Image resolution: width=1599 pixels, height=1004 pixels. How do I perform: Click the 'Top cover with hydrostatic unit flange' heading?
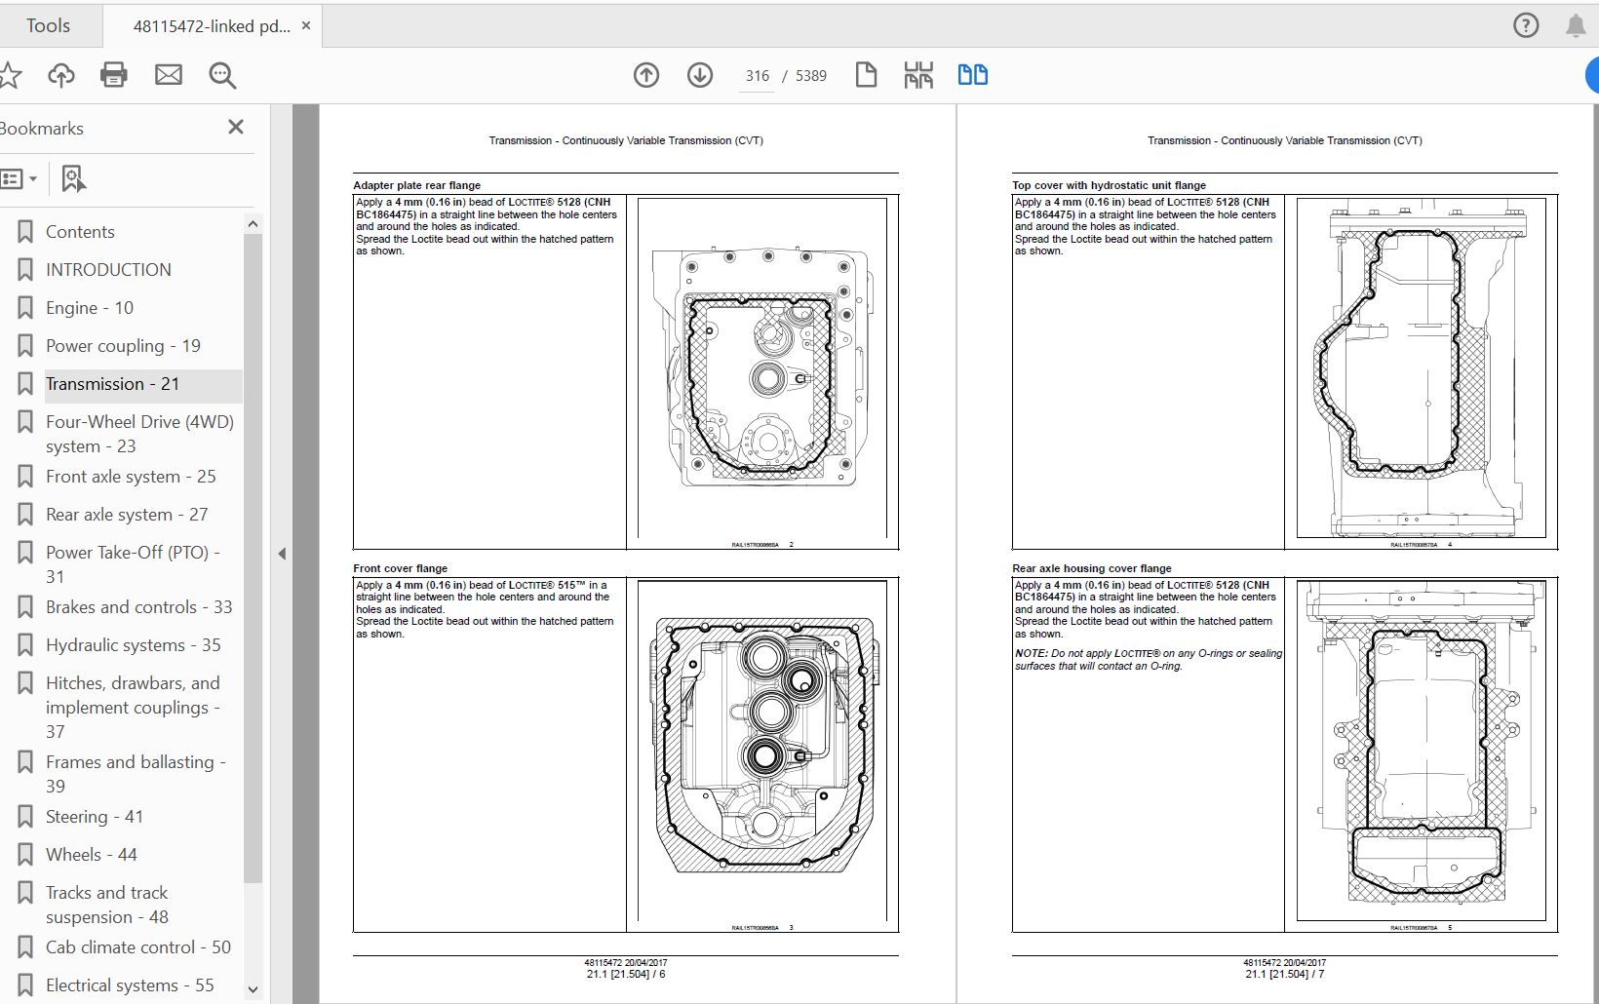pyautogui.click(x=1109, y=185)
